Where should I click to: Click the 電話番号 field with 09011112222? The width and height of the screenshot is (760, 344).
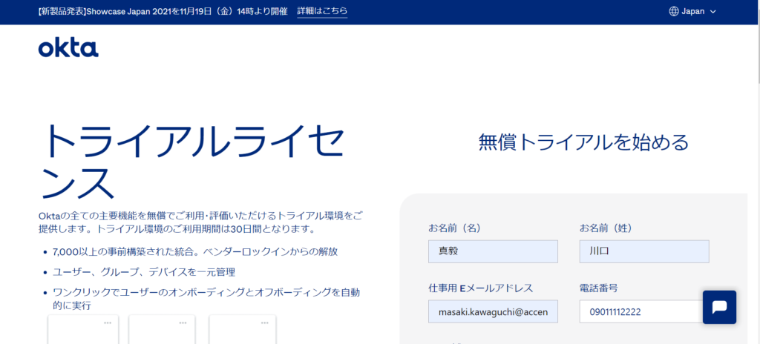click(x=640, y=312)
